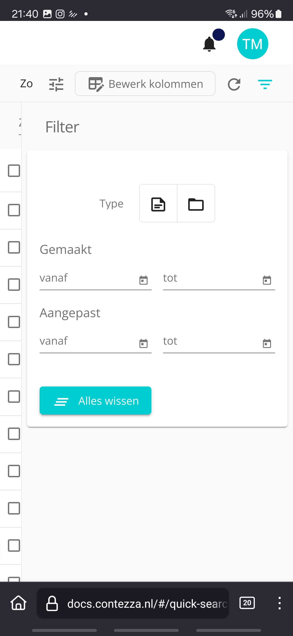Click the Bewerk kolommen button

click(145, 84)
